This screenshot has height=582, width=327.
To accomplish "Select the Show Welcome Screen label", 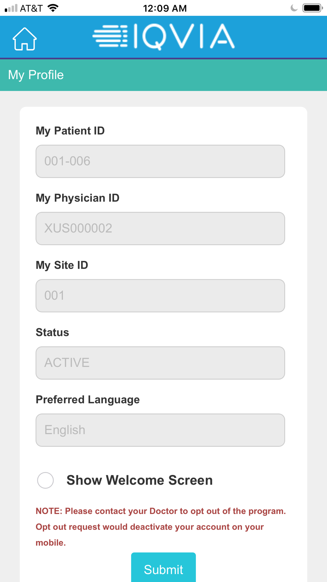I will pos(140,480).
